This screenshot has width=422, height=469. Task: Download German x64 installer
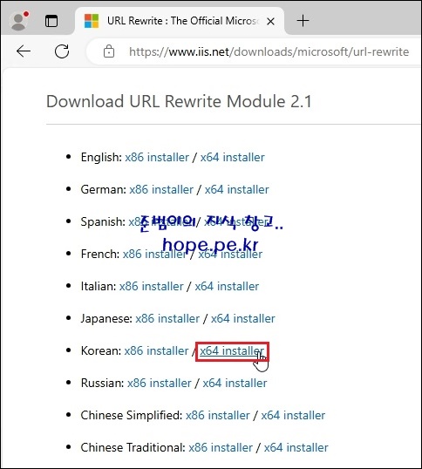click(236, 190)
